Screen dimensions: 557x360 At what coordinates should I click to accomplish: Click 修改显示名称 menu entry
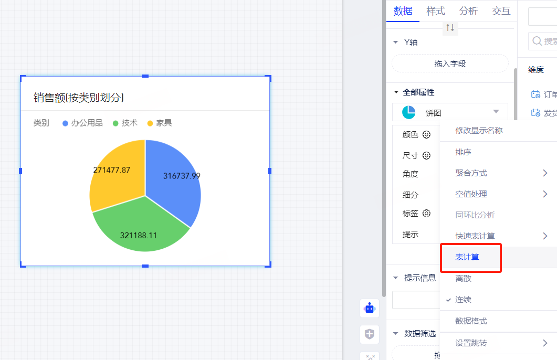[x=479, y=131]
